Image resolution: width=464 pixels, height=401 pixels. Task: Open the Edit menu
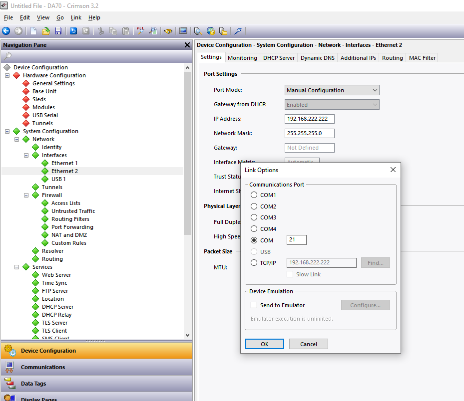pos(25,18)
